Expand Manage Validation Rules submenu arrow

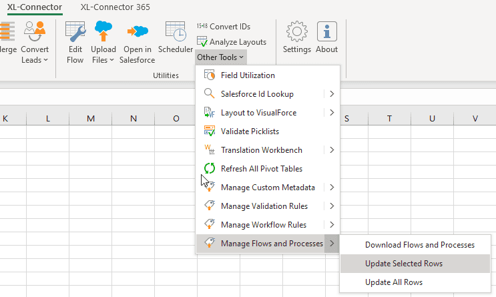(332, 206)
